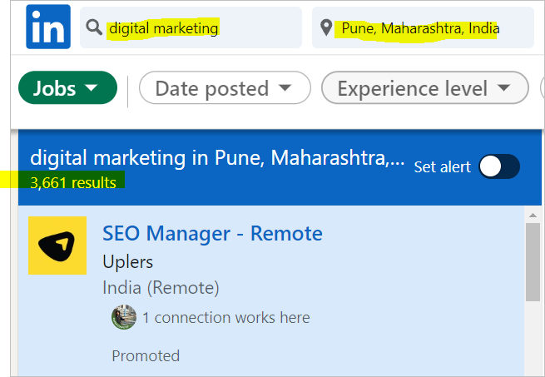Click the Uplers company logo
Screen dimensions: 545x377
tap(57, 246)
